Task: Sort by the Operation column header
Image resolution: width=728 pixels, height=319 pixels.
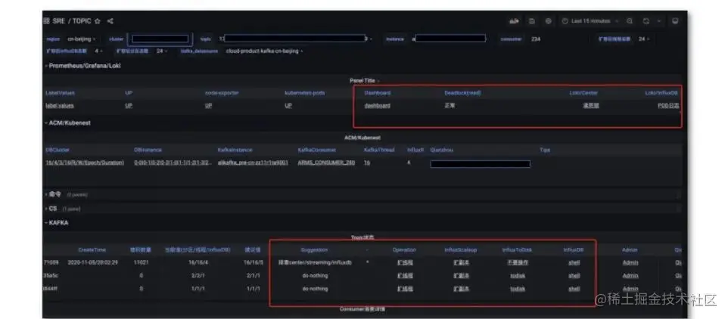Action: [x=404, y=250]
